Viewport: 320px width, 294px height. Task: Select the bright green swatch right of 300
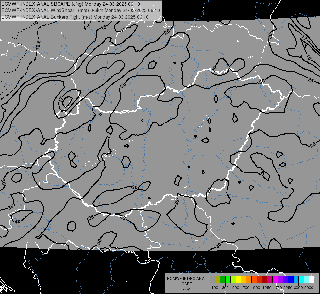(x=228, y=279)
